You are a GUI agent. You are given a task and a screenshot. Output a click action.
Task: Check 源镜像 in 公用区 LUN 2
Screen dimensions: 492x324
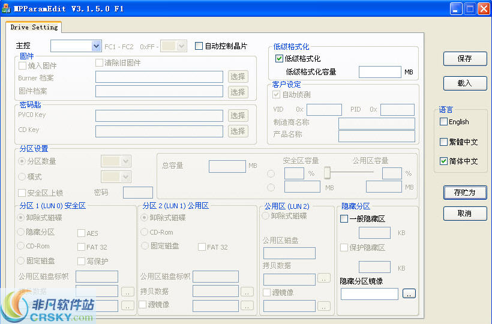pyautogui.click(x=267, y=292)
